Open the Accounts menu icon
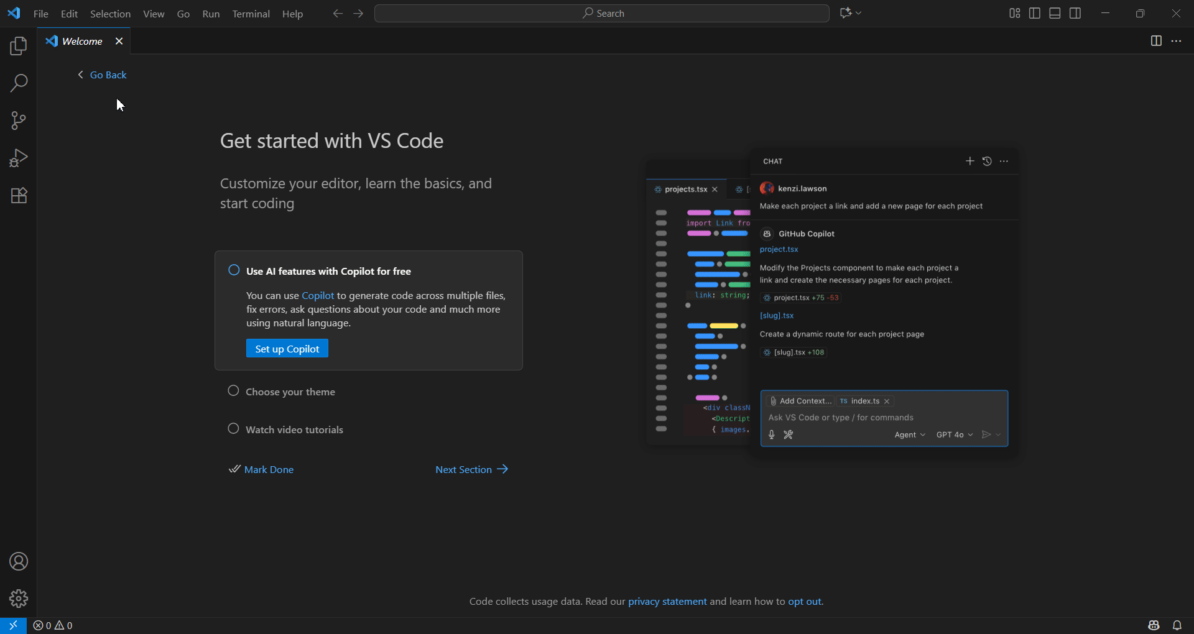1194x634 pixels. (19, 561)
